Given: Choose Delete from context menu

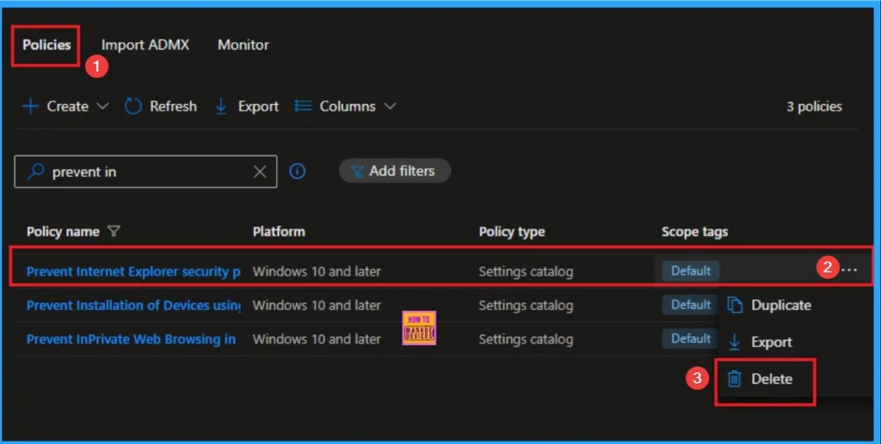Looking at the screenshot, I should 772,379.
